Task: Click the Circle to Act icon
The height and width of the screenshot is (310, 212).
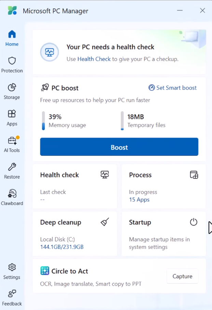Action: point(45,271)
